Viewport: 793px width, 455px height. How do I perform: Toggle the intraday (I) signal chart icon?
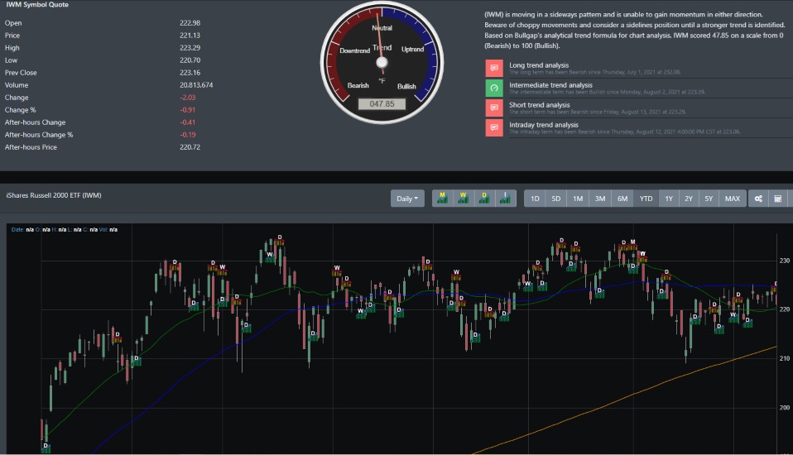click(x=505, y=199)
